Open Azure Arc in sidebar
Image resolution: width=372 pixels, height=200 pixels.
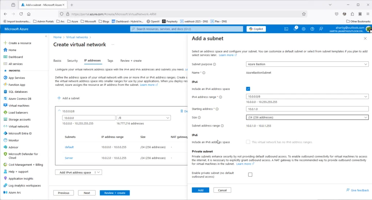[x=12, y=192]
